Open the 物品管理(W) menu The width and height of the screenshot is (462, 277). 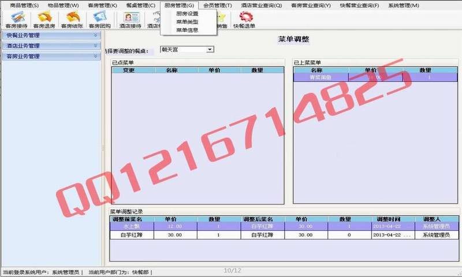[x=63, y=5]
